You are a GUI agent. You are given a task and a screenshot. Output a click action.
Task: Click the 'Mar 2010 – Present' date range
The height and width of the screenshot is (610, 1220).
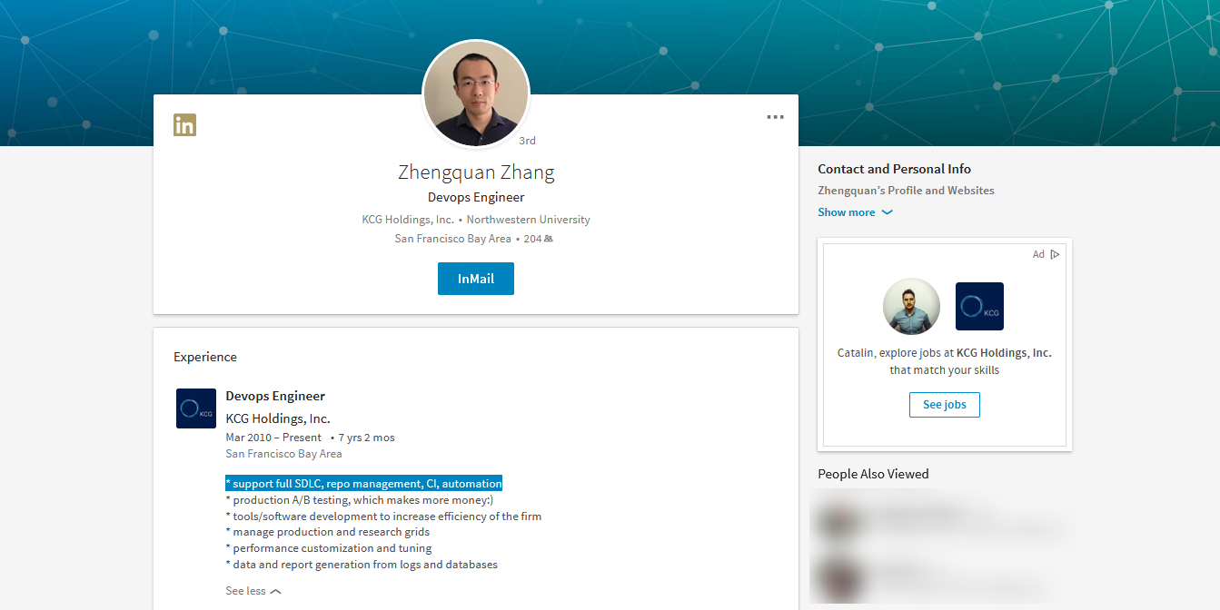click(x=273, y=438)
